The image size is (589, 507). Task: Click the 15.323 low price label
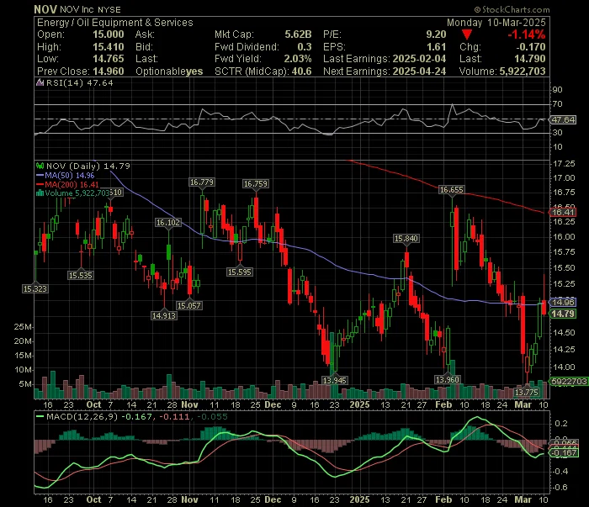[35, 289]
